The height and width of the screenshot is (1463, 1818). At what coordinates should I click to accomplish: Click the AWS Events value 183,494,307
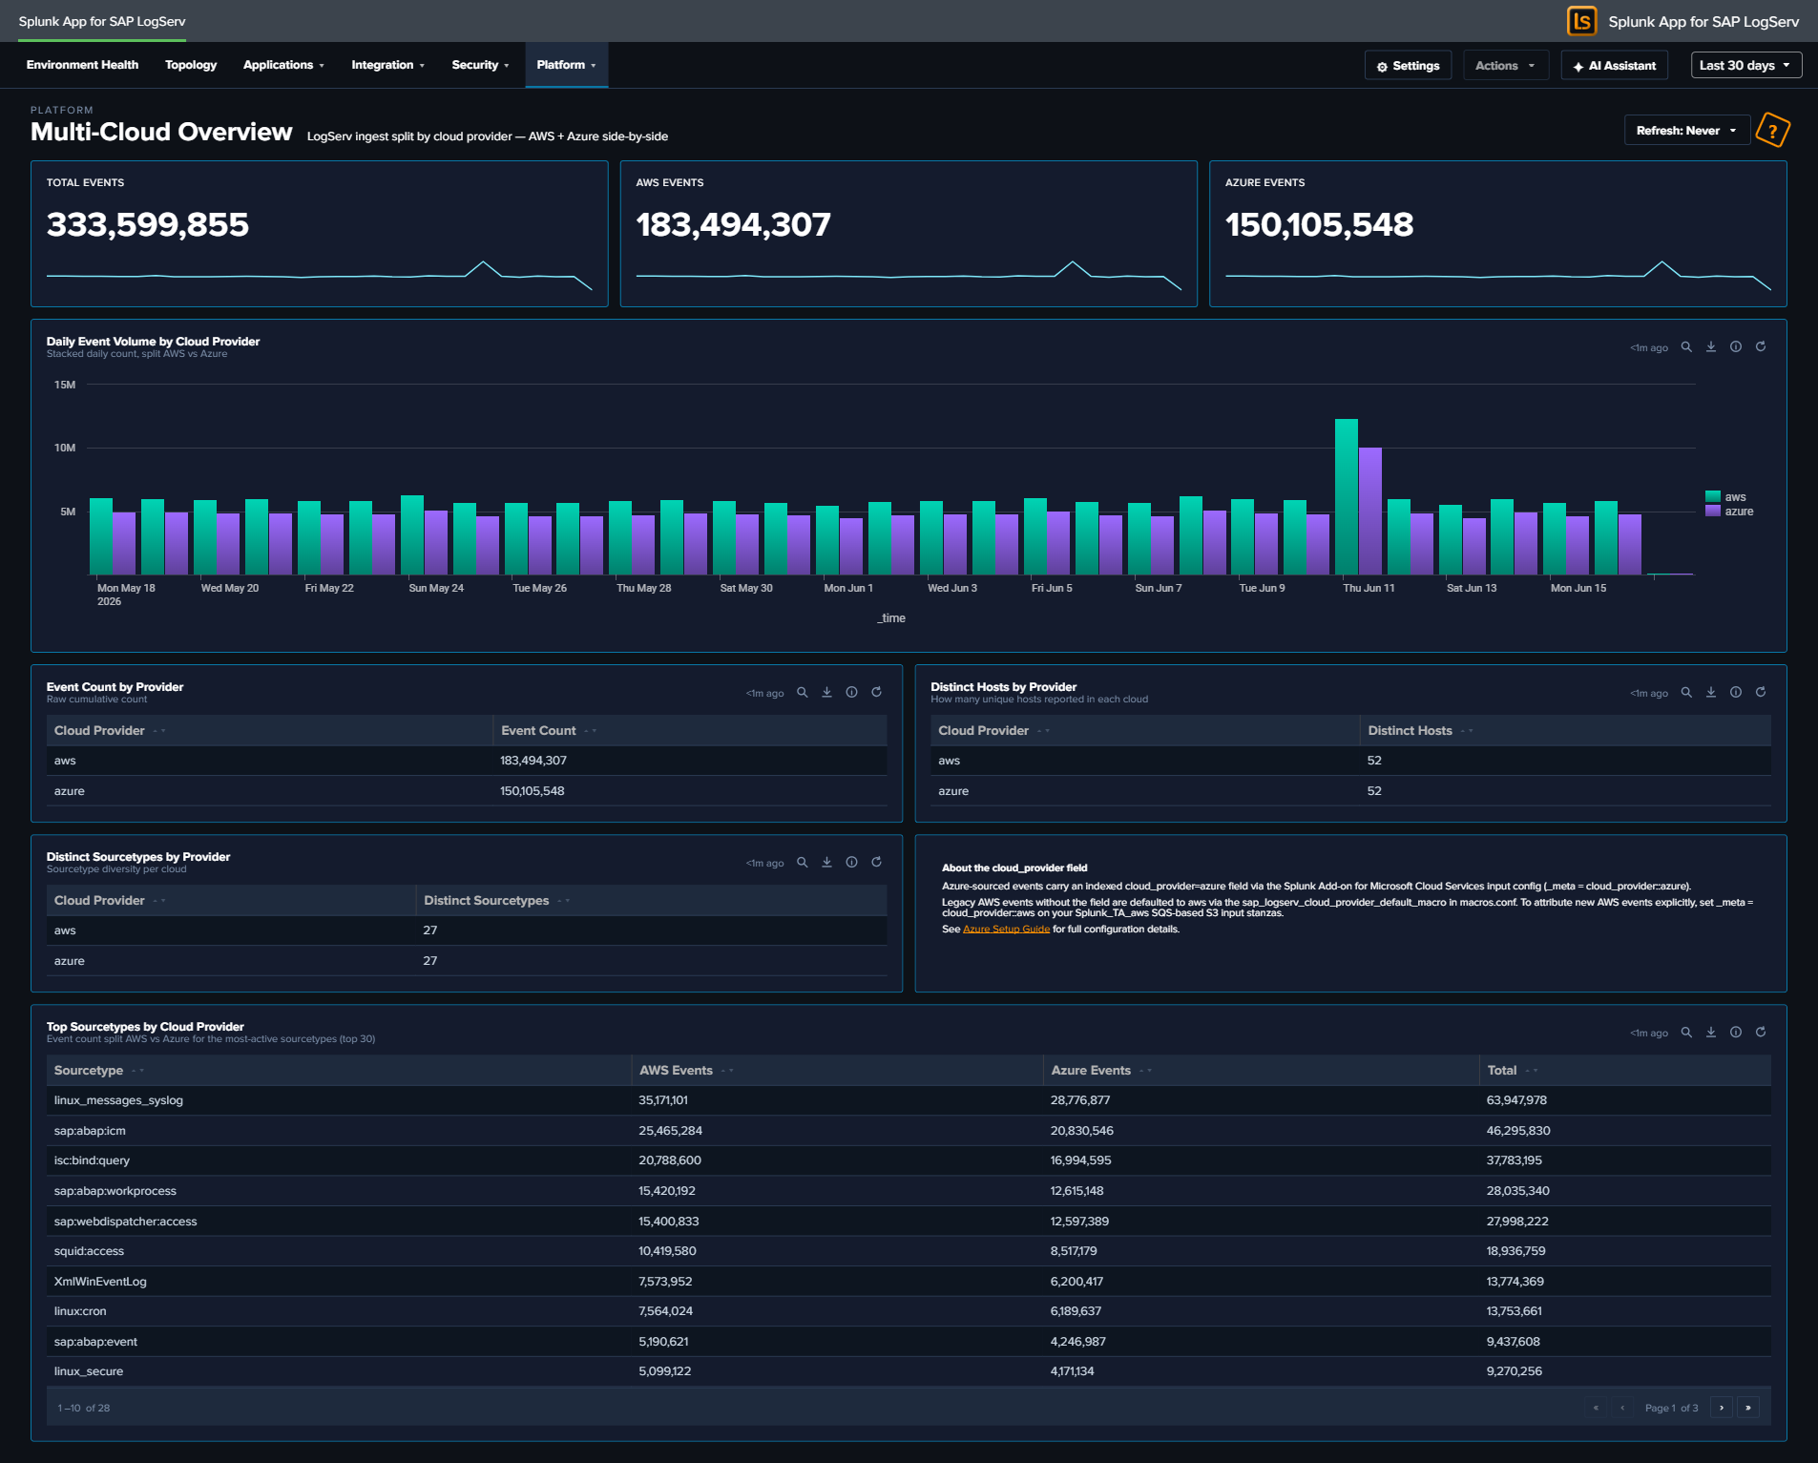point(734,225)
